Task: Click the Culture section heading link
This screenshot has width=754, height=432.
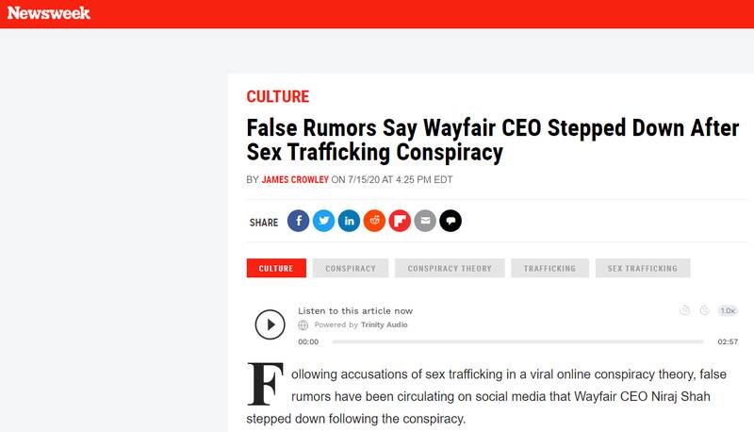Action: click(277, 96)
